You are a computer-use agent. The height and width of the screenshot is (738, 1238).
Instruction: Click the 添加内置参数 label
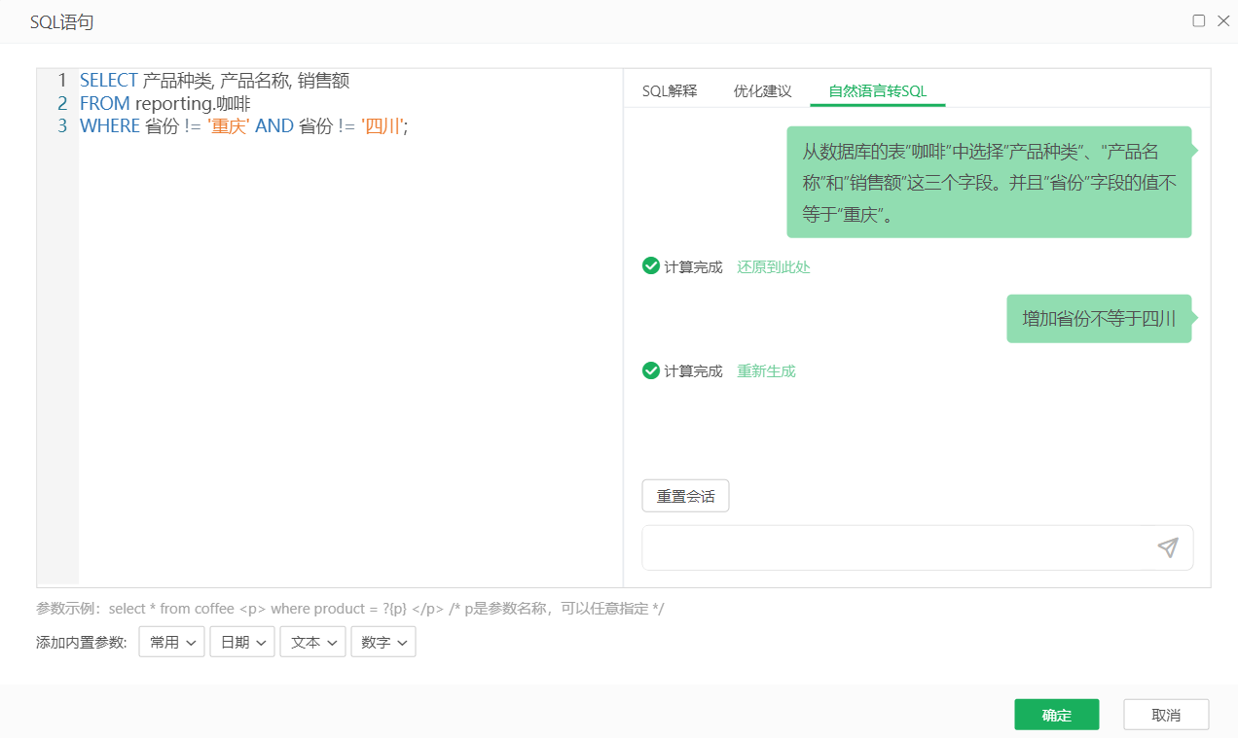point(82,642)
